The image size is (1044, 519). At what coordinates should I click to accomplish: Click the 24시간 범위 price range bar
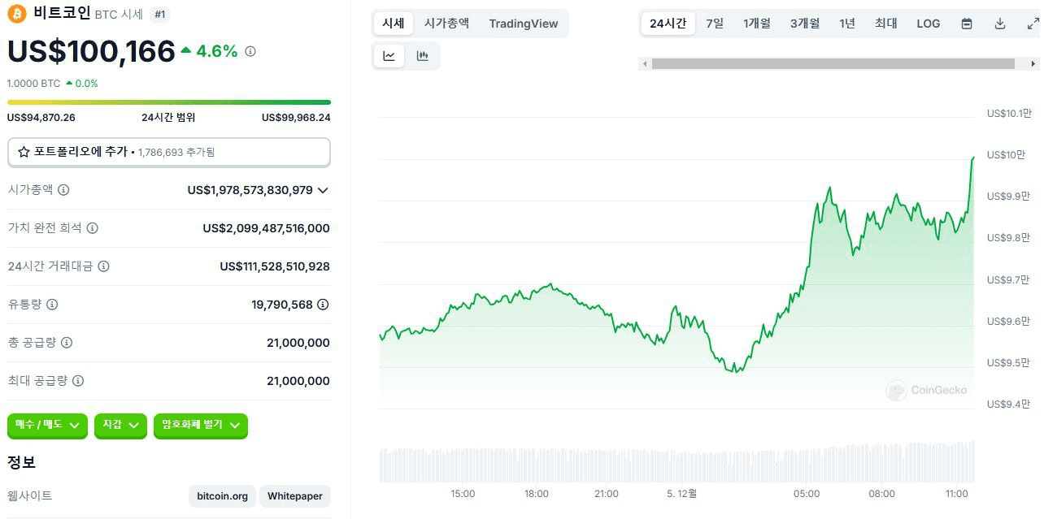pyautogui.click(x=169, y=102)
